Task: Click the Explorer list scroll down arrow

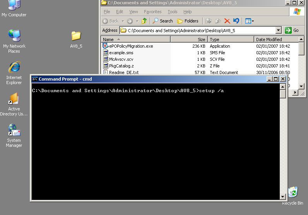Action: pos(301,86)
